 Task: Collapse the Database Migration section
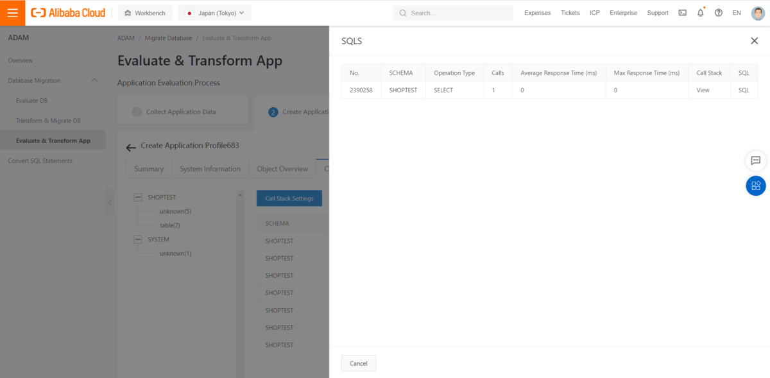point(94,80)
